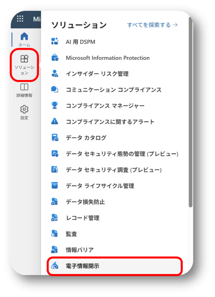The width and height of the screenshot is (215, 297).
Task: Open the 詳細情報 book icon
Action: [x=24, y=87]
